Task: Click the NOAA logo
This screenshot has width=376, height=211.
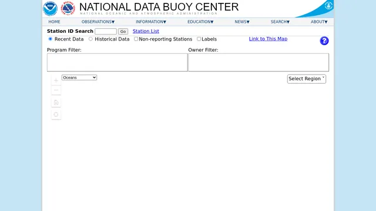Action: [x=50, y=8]
